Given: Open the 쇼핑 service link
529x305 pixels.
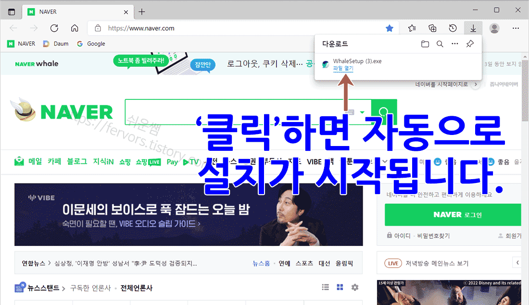Looking at the screenshot, I should click(x=125, y=162).
